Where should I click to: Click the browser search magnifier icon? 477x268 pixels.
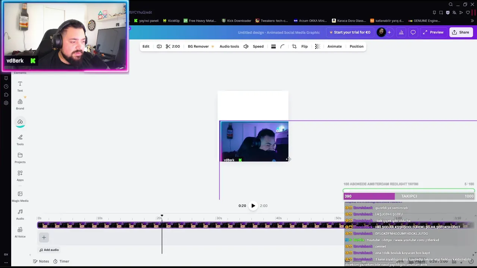pyautogui.click(x=451, y=4)
